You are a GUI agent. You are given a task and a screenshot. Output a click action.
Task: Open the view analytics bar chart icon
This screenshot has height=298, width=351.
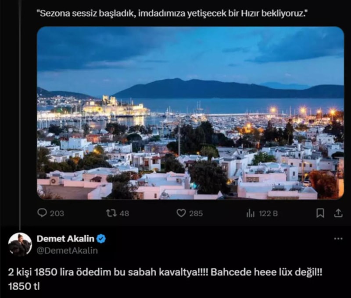251,214
